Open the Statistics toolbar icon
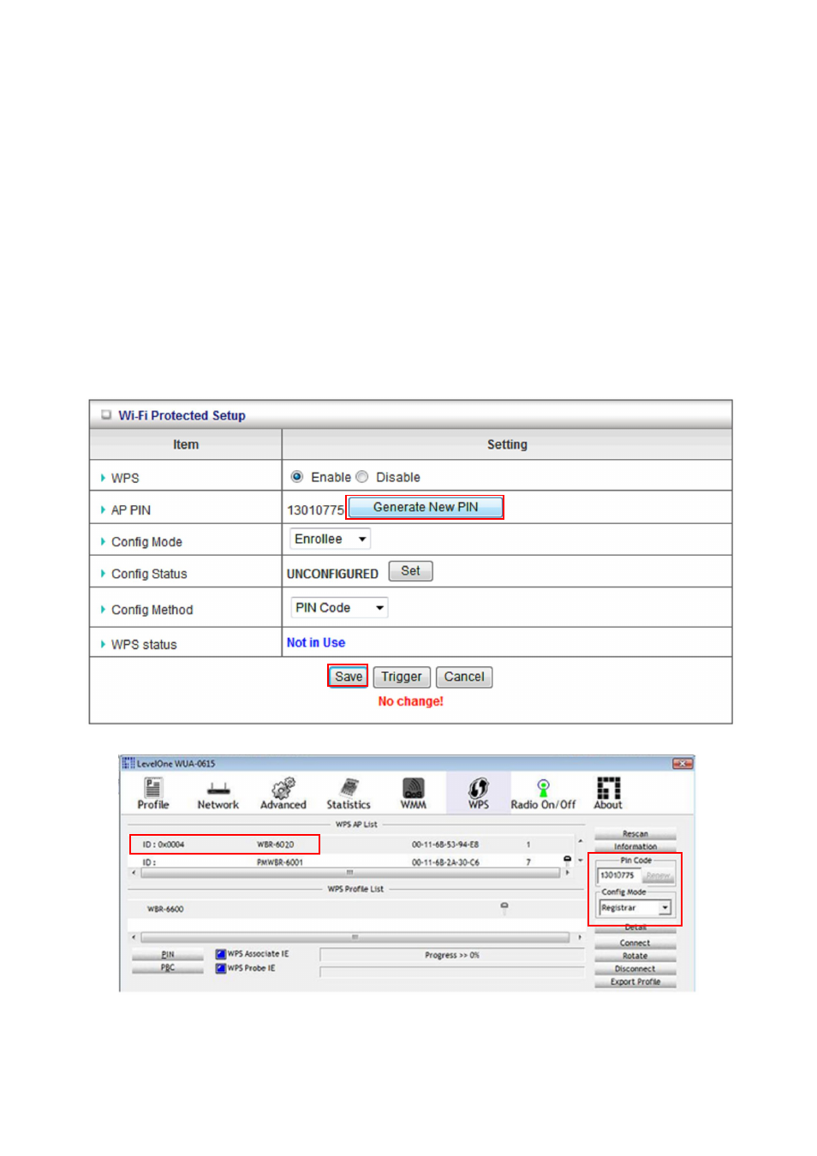This screenshot has width=817, height=1156. (349, 793)
